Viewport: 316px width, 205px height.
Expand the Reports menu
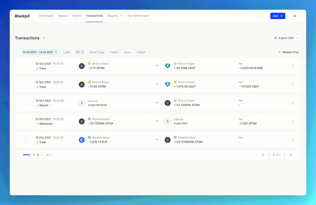[x=115, y=16]
